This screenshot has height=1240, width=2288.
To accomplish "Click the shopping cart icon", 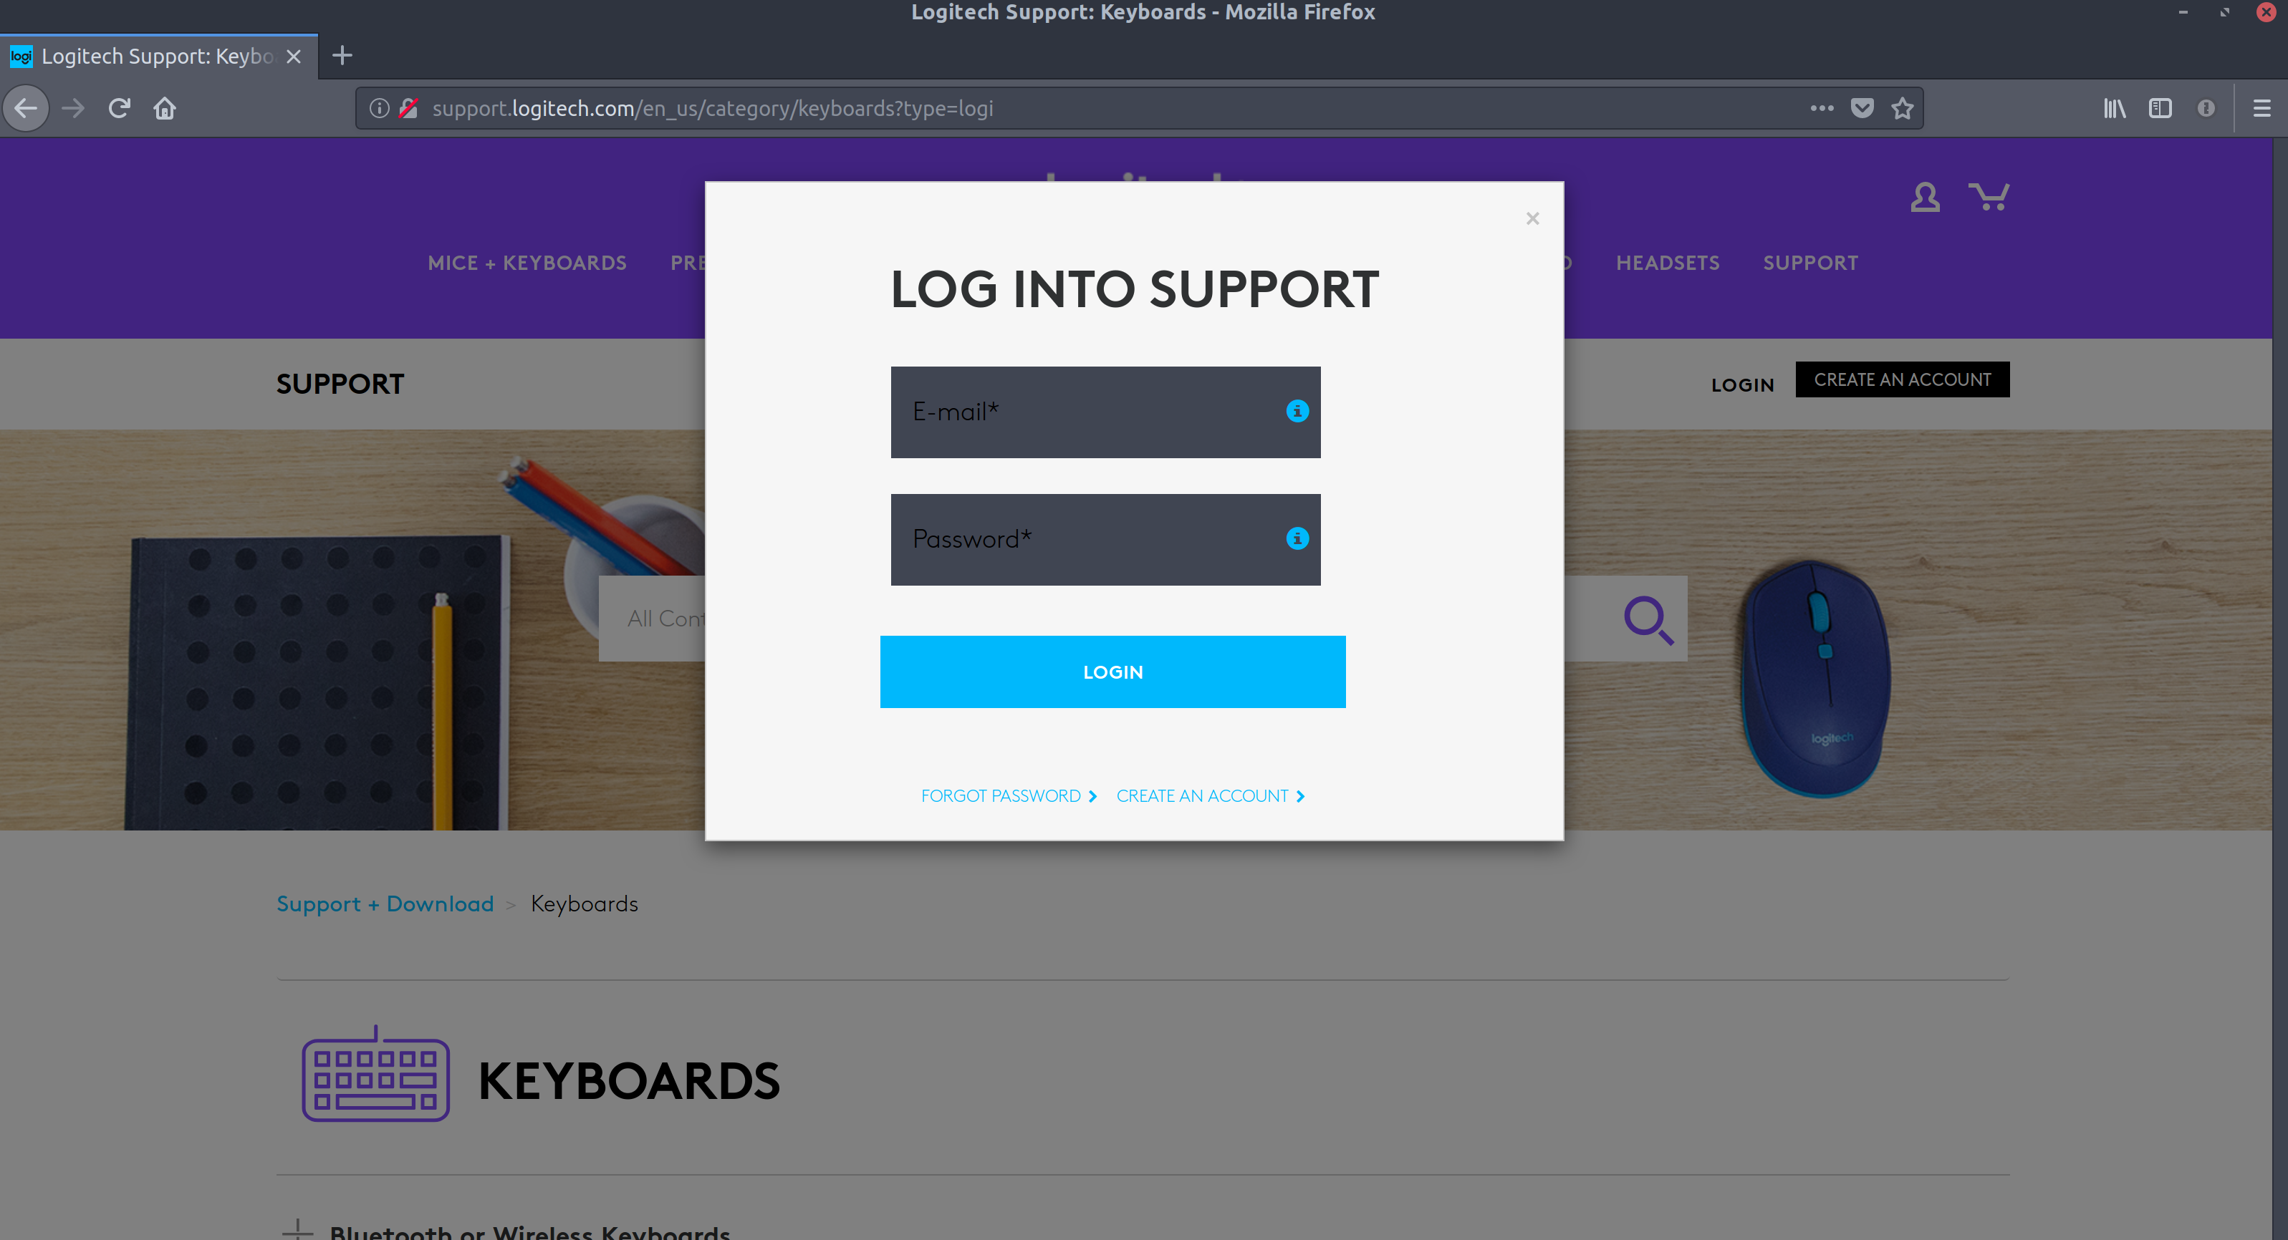I will pyautogui.click(x=1987, y=195).
